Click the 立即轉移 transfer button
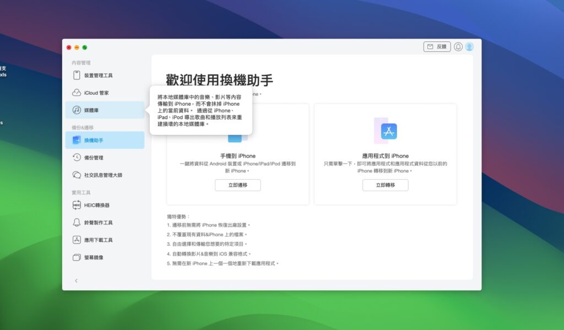Image resolution: width=564 pixels, height=330 pixels. coord(386,185)
